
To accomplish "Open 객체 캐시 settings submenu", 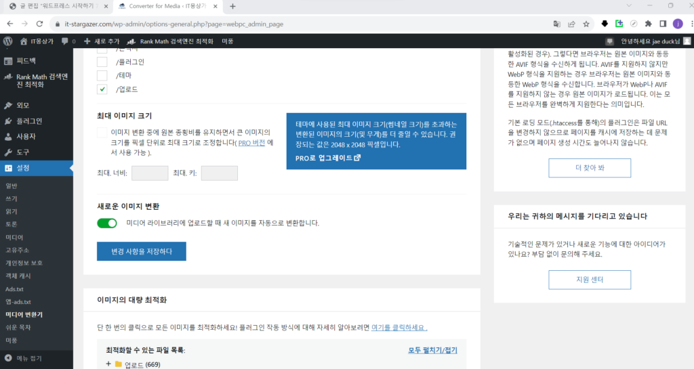I will click(x=18, y=276).
